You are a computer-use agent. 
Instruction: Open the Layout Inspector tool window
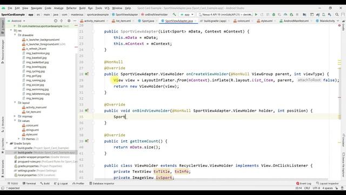328,184
